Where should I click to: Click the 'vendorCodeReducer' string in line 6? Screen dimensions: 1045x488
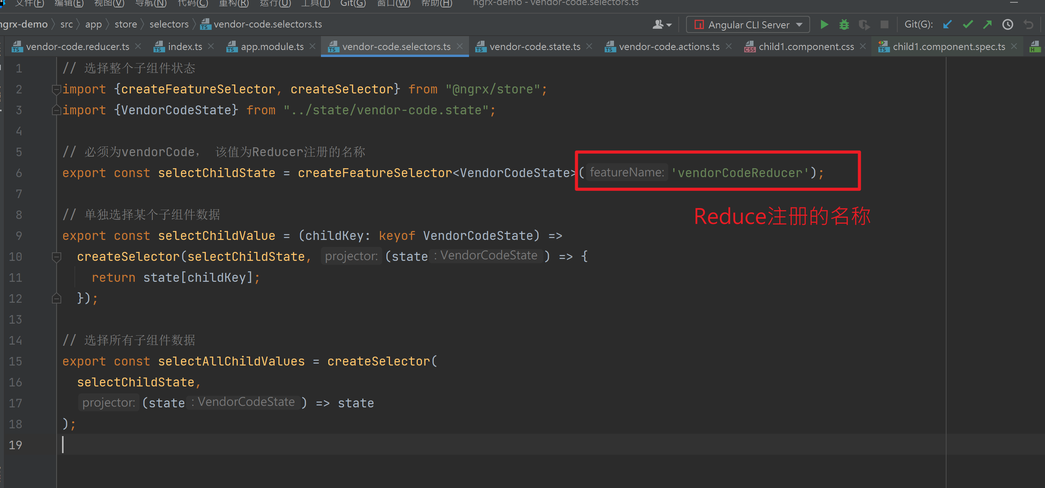[740, 173]
